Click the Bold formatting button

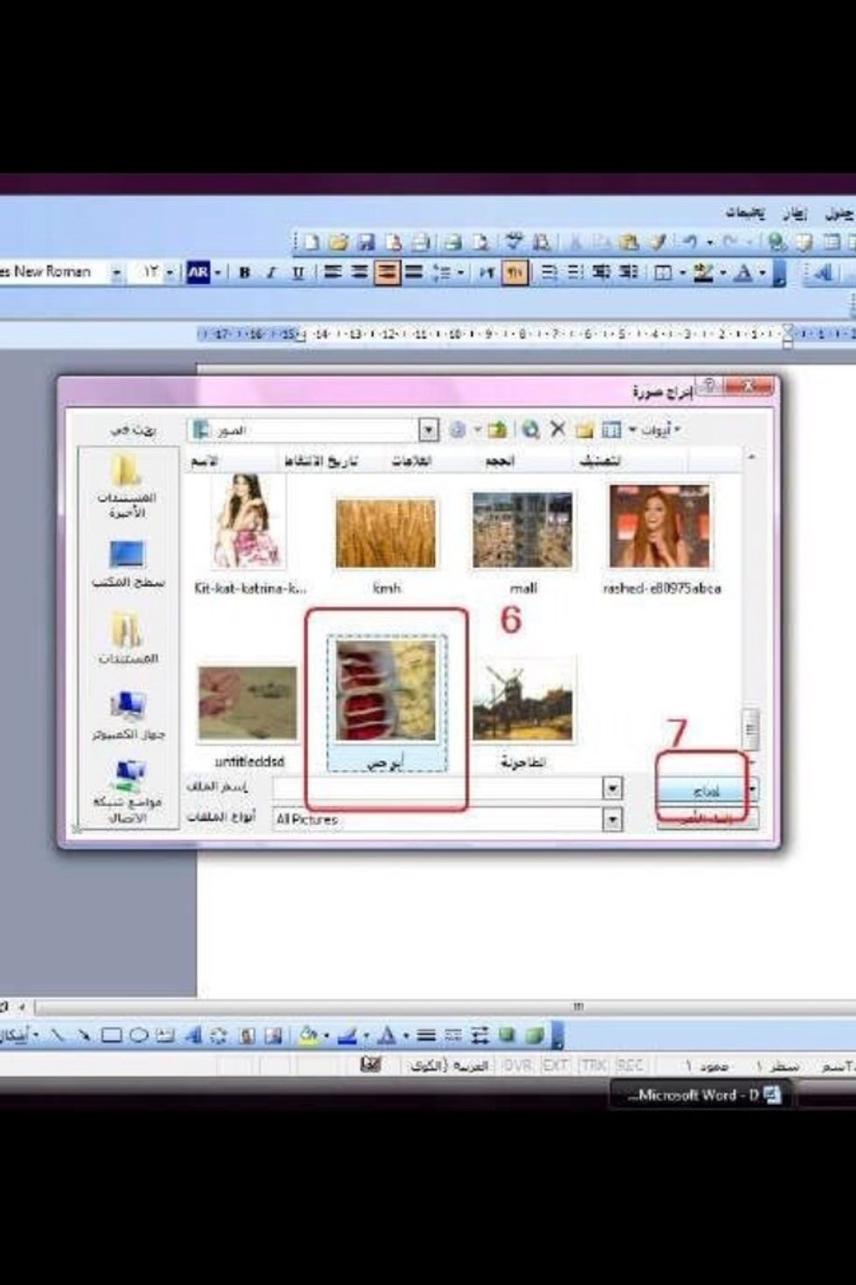(x=245, y=273)
